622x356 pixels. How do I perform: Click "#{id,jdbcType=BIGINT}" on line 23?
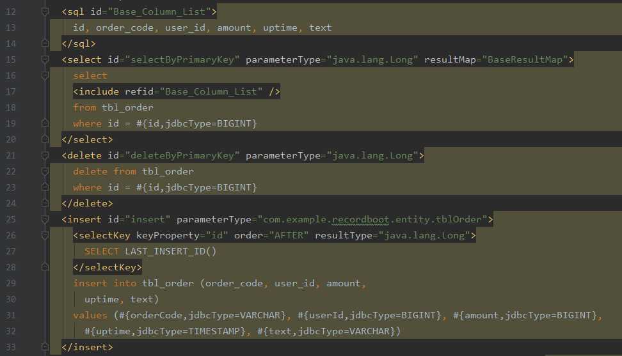click(x=196, y=187)
